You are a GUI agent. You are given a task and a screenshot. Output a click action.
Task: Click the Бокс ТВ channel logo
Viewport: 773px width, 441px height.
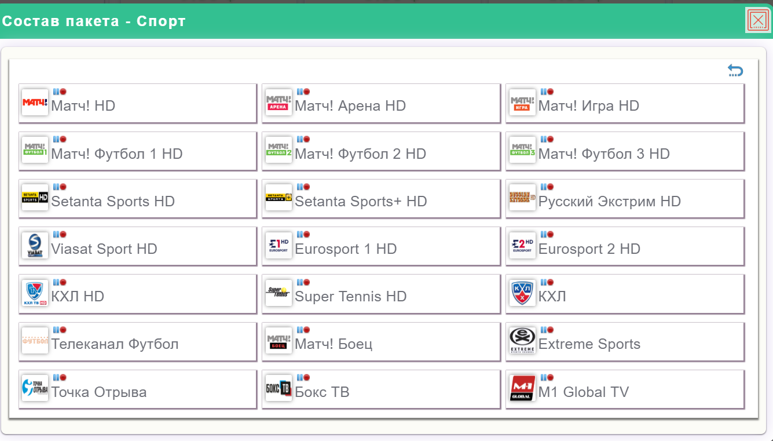[x=279, y=388]
